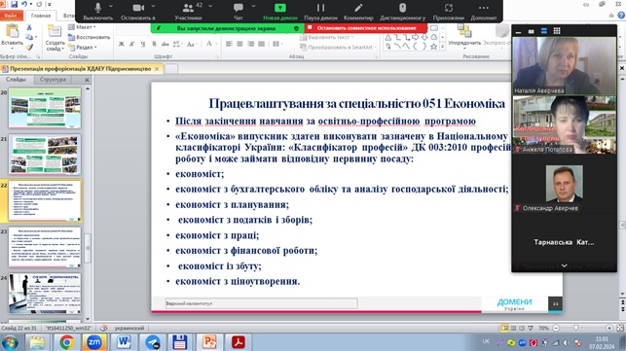
Task: Open Zoom more options ellipsis
Action: (484, 8)
